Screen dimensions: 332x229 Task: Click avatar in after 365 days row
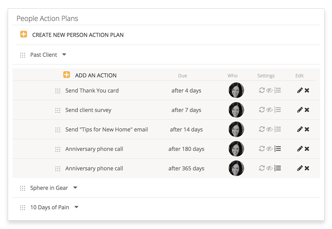(x=236, y=168)
